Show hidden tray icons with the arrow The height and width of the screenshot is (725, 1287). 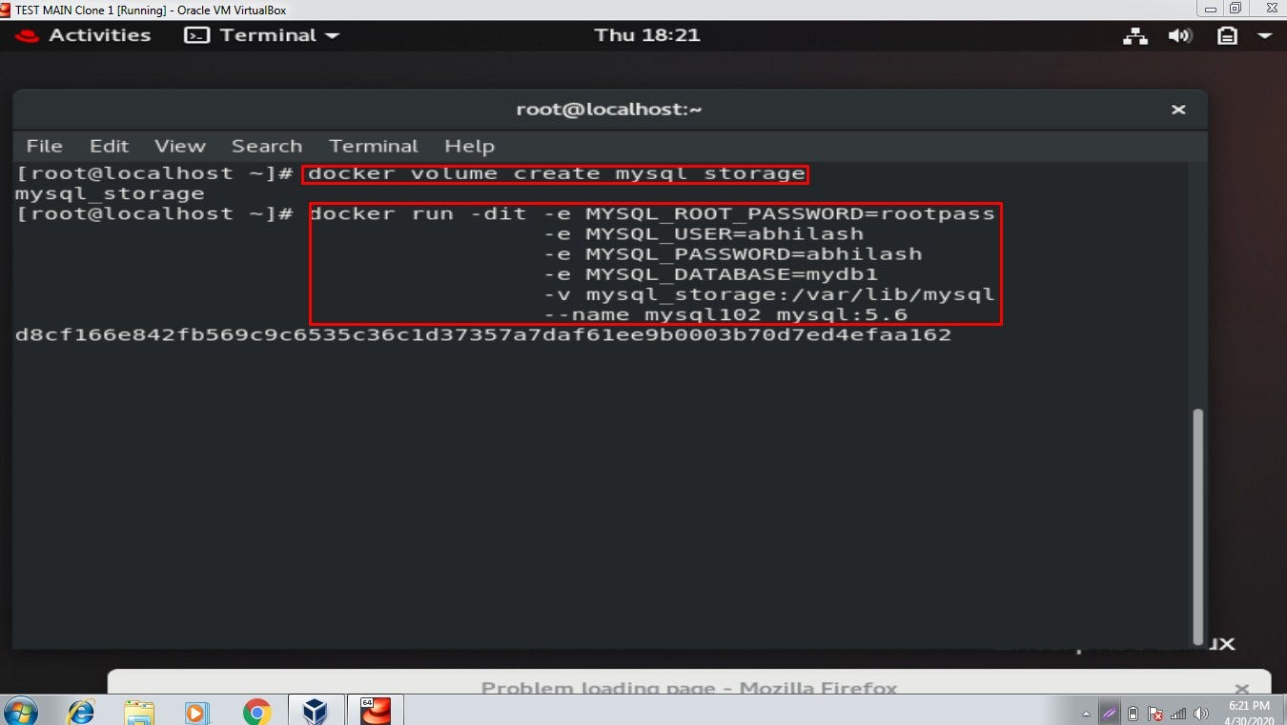pos(1087,713)
